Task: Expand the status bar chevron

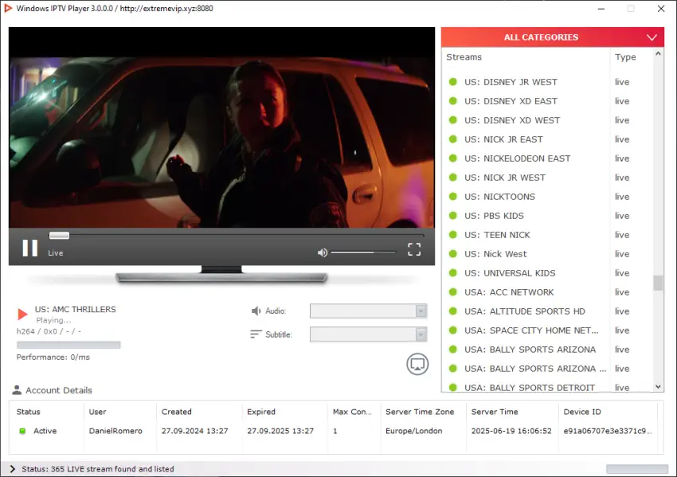Action: tap(12, 469)
